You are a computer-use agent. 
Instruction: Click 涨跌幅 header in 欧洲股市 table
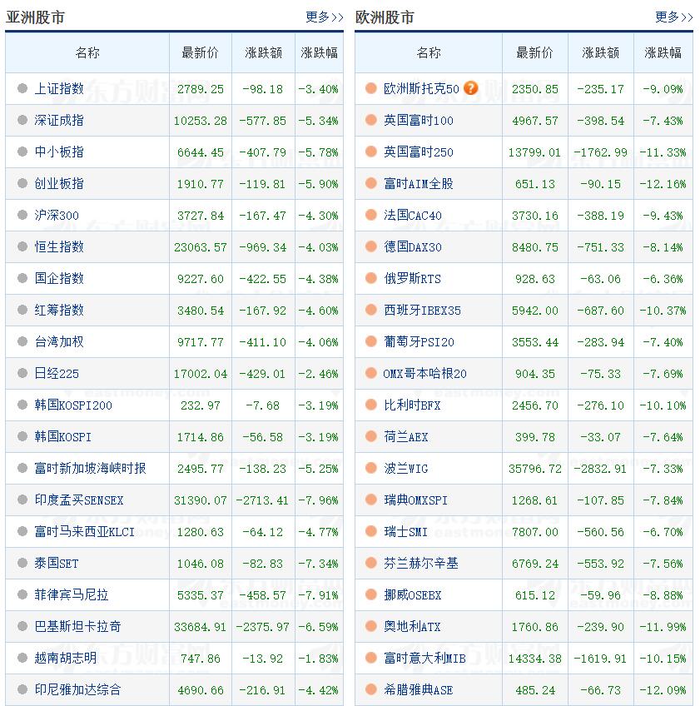pyautogui.click(x=663, y=52)
